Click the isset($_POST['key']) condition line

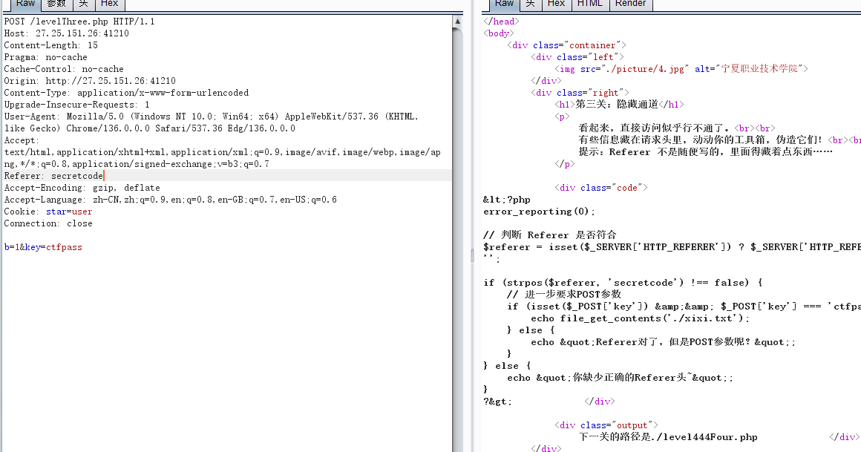684,307
